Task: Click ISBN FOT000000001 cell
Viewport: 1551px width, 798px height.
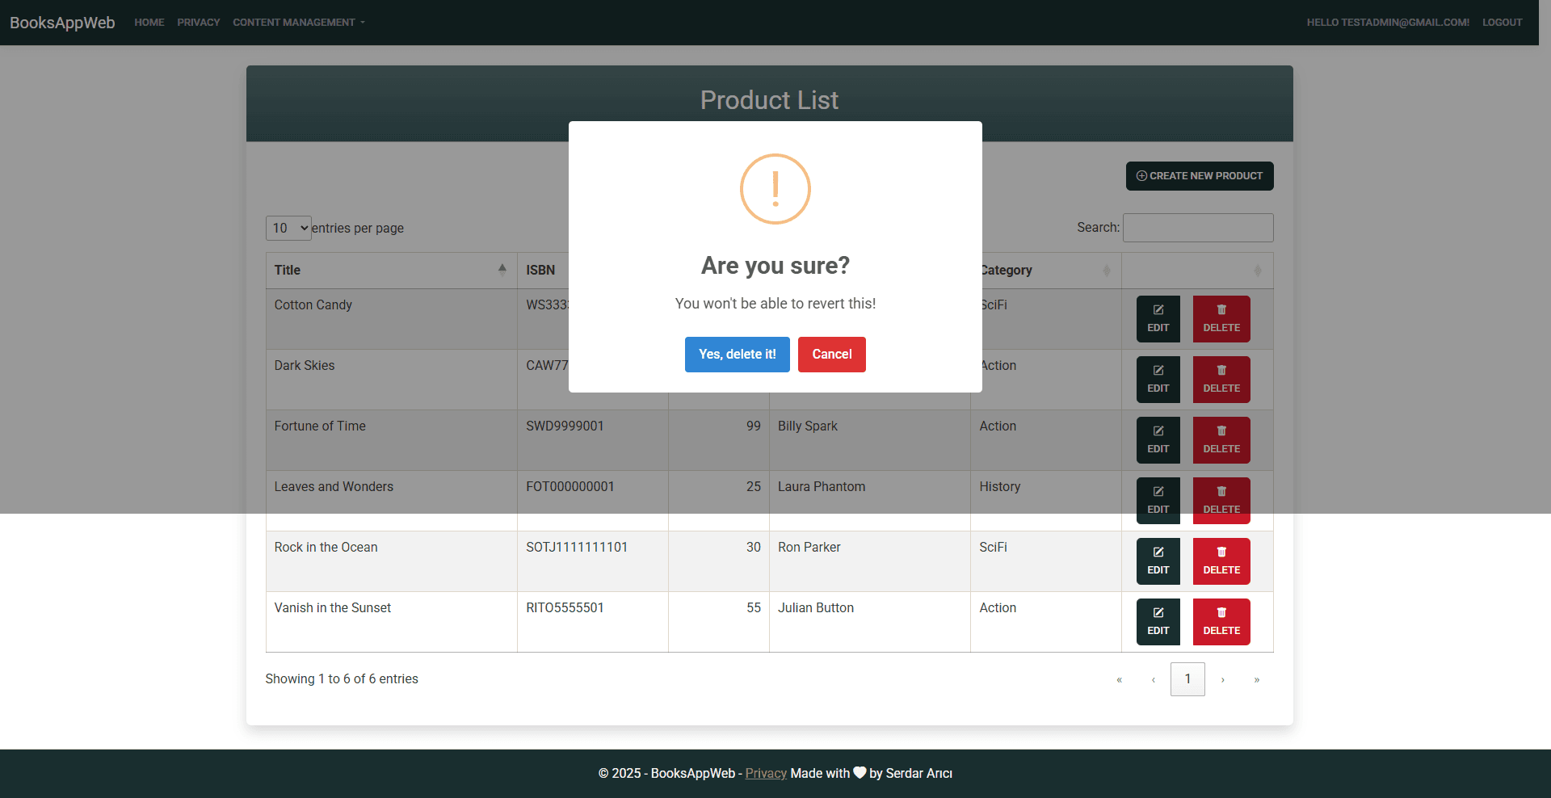Action: (592, 501)
